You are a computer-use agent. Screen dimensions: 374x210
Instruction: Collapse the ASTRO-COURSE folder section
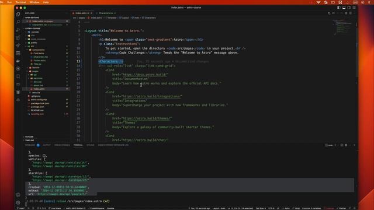[33, 29]
